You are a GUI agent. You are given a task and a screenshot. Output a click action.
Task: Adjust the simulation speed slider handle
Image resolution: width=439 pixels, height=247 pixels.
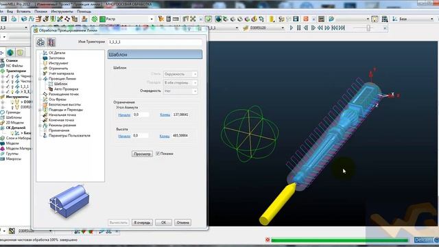(x=369, y=27)
